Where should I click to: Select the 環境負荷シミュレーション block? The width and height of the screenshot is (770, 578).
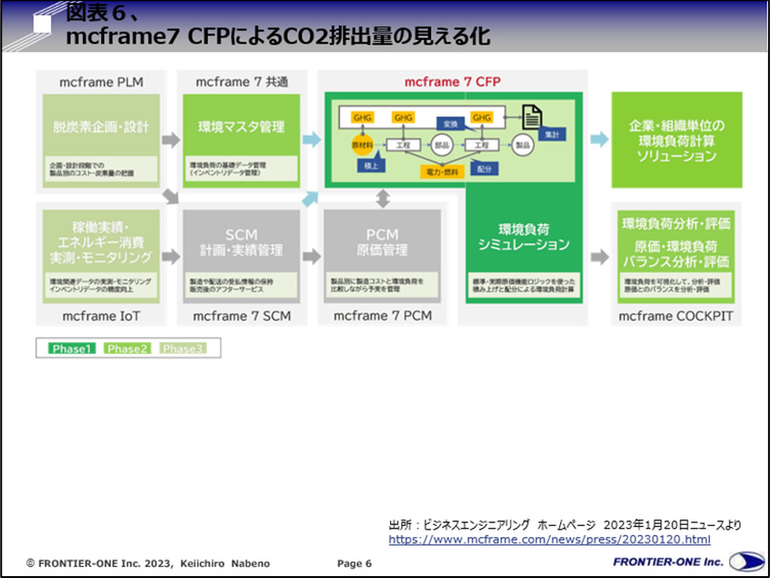[524, 245]
